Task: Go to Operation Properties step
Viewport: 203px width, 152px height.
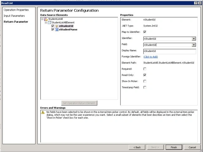Action: 16,10
